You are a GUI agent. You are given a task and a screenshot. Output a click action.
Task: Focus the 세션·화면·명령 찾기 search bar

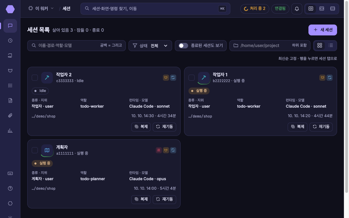point(155,9)
